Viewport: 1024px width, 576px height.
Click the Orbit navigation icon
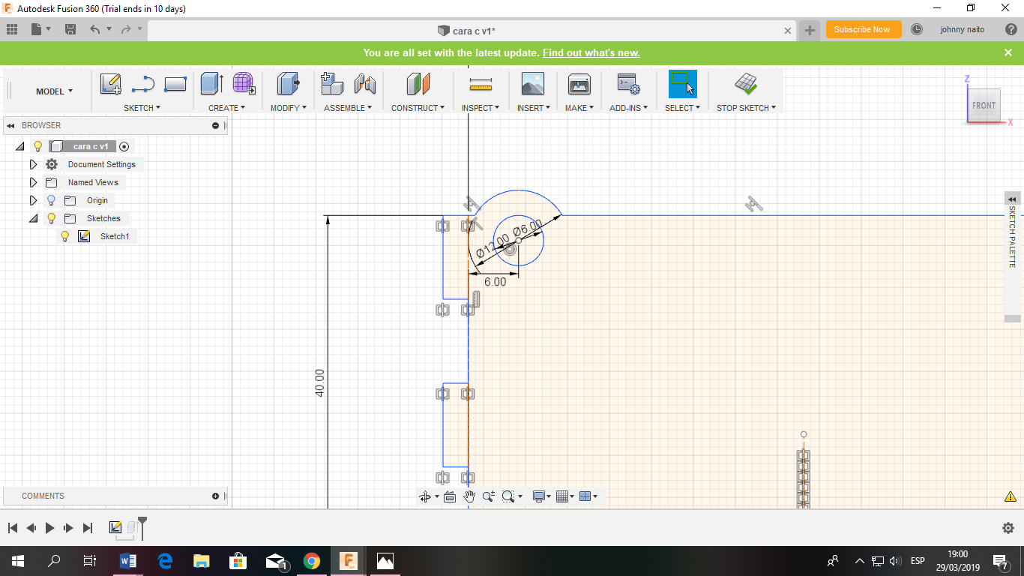coord(425,496)
